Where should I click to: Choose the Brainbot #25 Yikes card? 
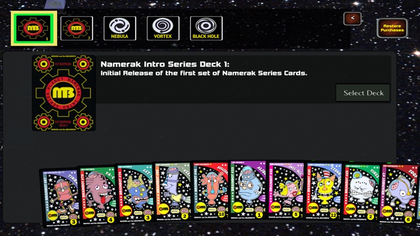pos(361,192)
